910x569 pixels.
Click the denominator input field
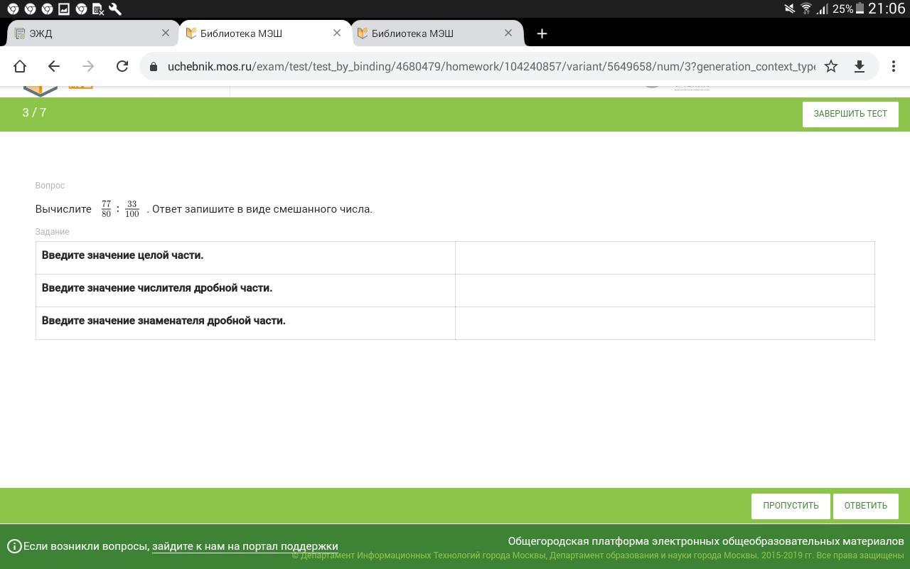point(664,323)
